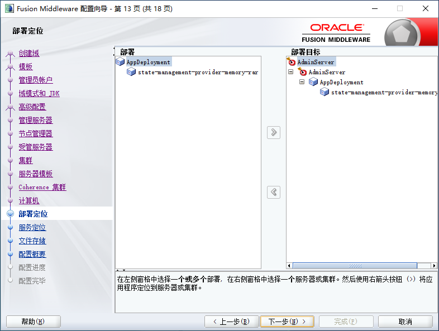Click AppDeployment cube icon in targets pane
Screen dimensions: 439x331
click(x=313, y=82)
